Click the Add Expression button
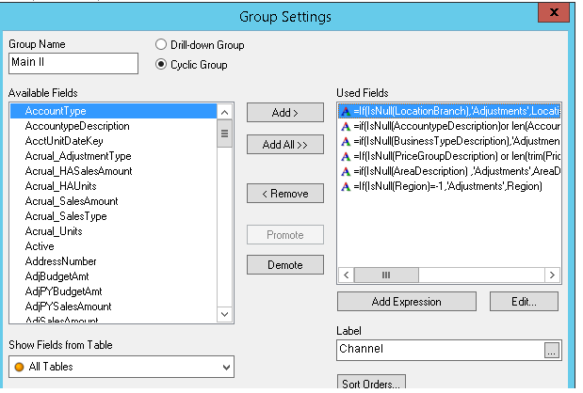 (407, 302)
